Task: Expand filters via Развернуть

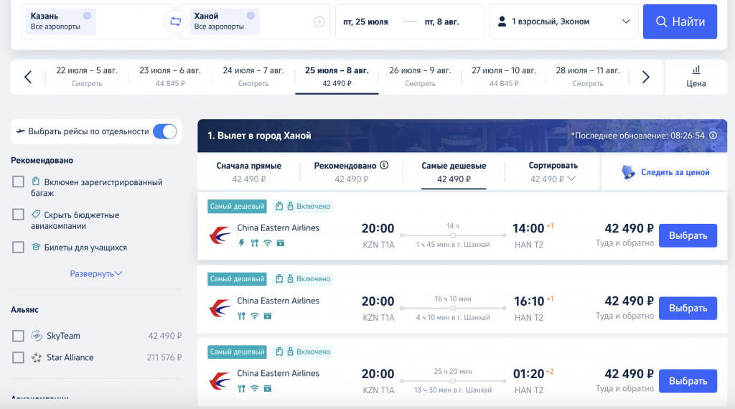Action: pyautogui.click(x=95, y=273)
